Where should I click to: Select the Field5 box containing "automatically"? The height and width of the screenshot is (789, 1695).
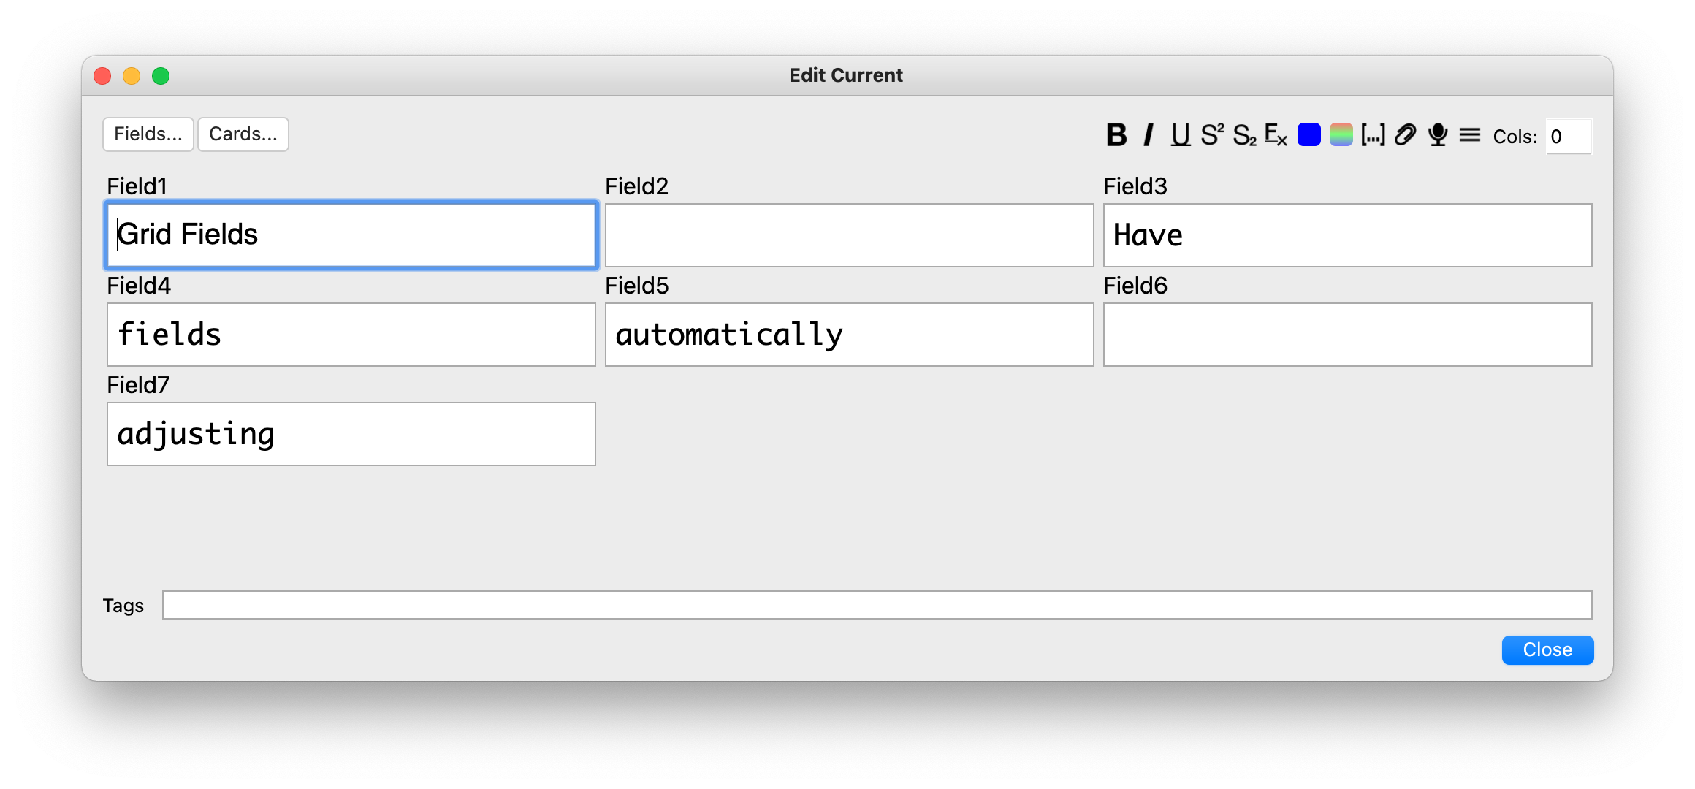tap(849, 335)
